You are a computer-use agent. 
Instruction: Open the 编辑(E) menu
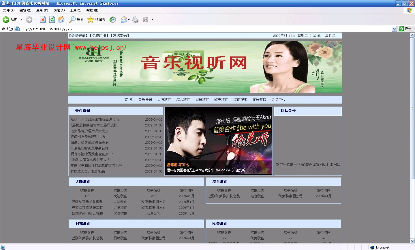[25, 10]
